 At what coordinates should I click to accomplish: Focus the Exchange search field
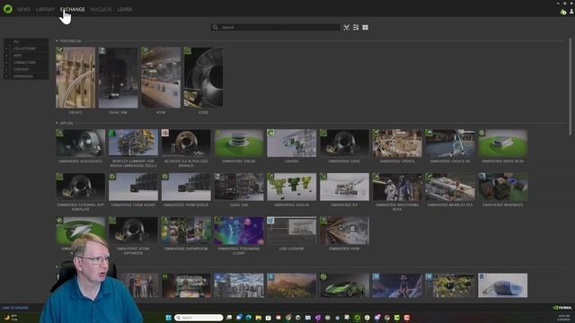(x=276, y=27)
